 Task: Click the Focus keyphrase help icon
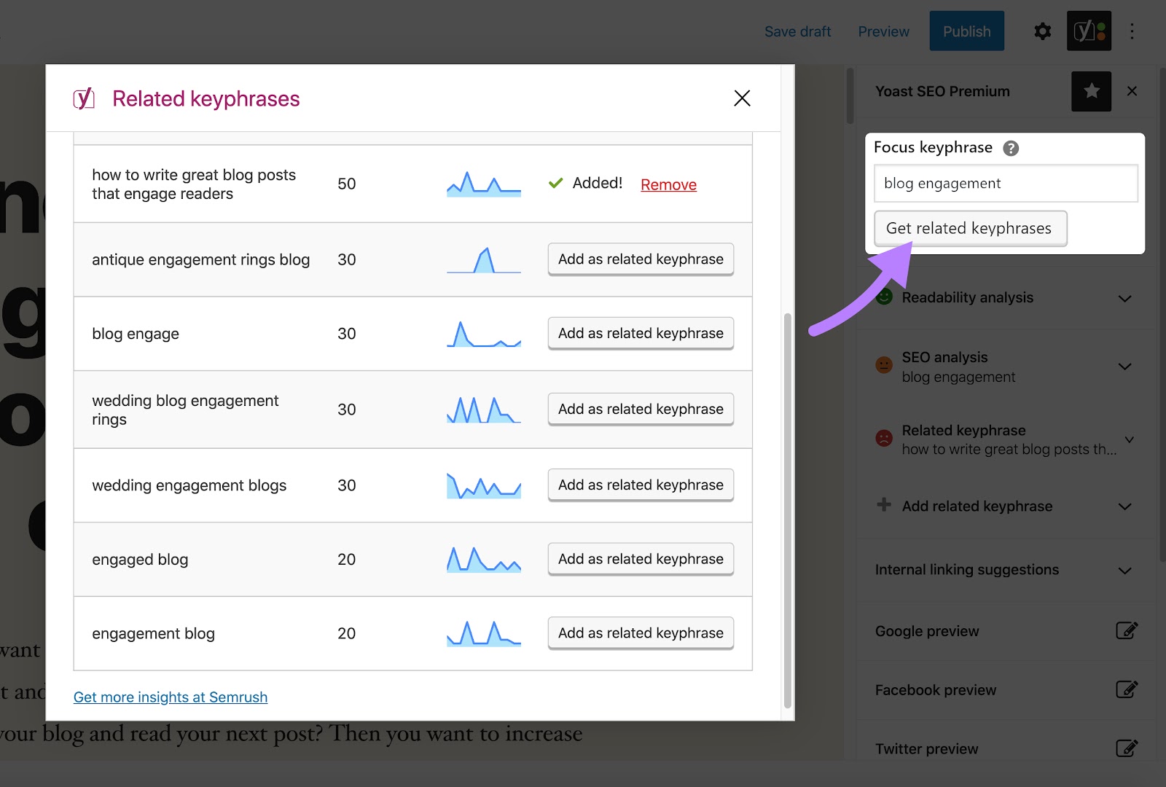coord(1012,148)
